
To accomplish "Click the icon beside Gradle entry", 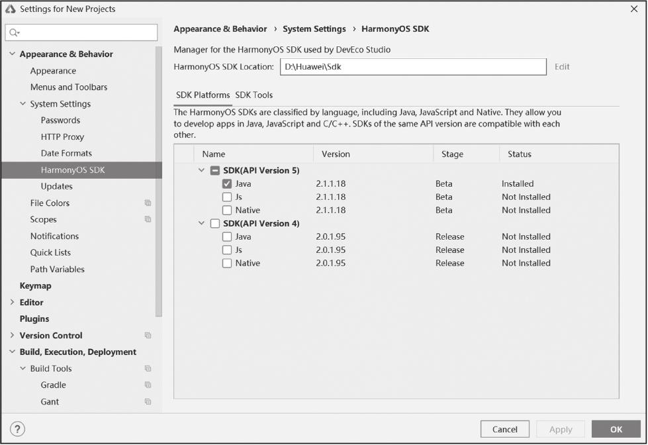I will pos(148,385).
